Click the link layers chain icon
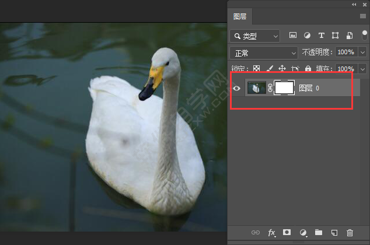This screenshot has width=370, height=245. pos(256,233)
